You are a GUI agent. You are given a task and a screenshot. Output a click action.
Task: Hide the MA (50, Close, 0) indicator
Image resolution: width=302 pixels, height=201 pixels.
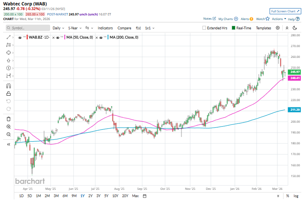coord(57,37)
